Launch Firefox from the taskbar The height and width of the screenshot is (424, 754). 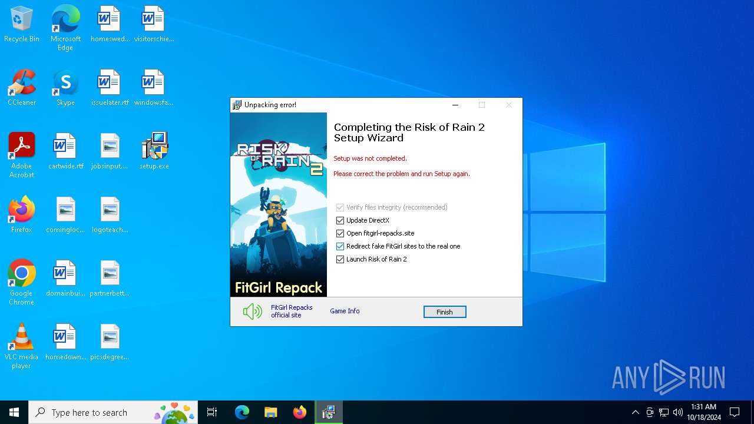[300, 412]
